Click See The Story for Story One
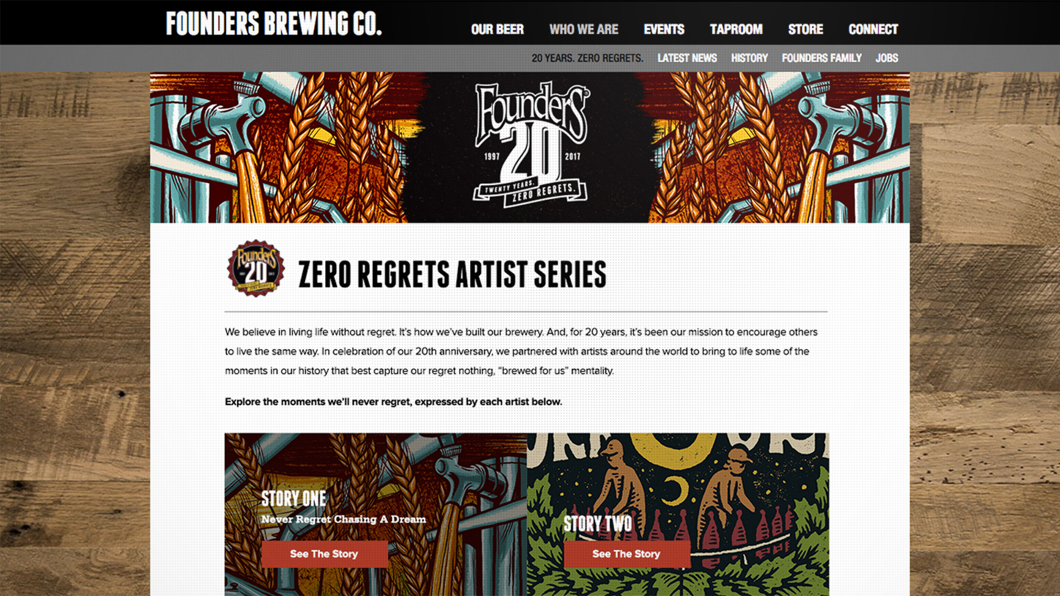Viewport: 1060px width, 596px height. [325, 554]
